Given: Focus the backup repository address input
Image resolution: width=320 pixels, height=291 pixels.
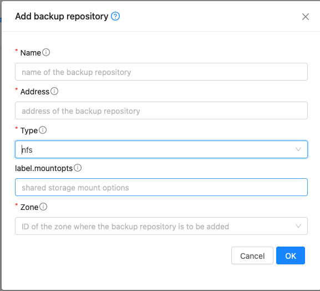Looking at the screenshot, I should click(161, 111).
